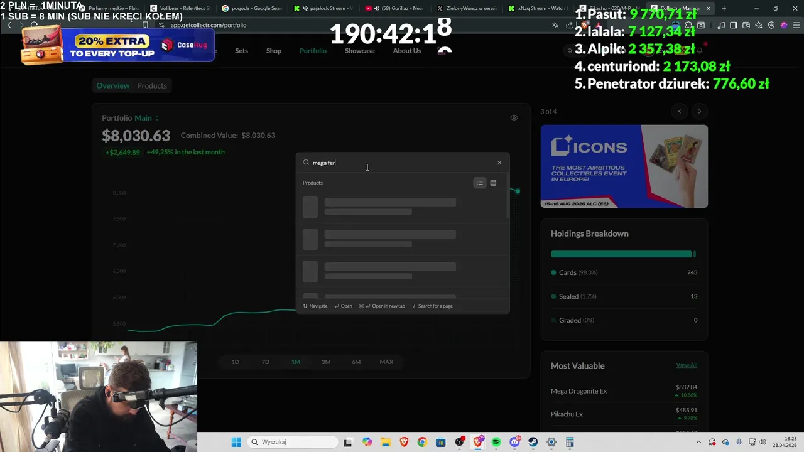The image size is (804, 452).
Task: Click View All under Most Valuable
Action: tap(687, 365)
